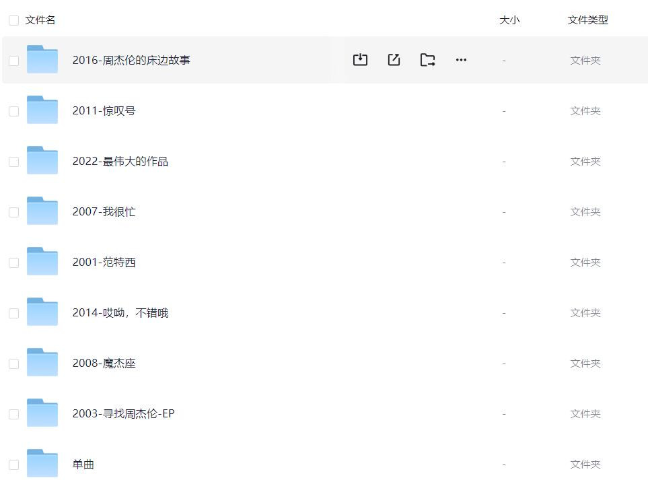Image resolution: width=648 pixels, height=480 pixels.
Task: Click 文件夹 type cell of 单曲
Action: point(585,464)
